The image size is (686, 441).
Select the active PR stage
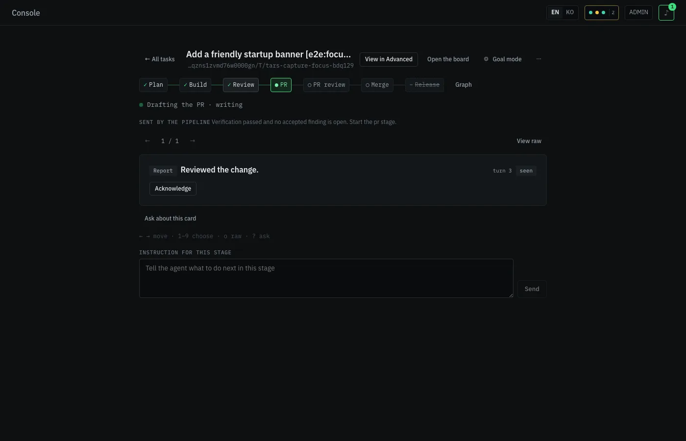tap(281, 85)
